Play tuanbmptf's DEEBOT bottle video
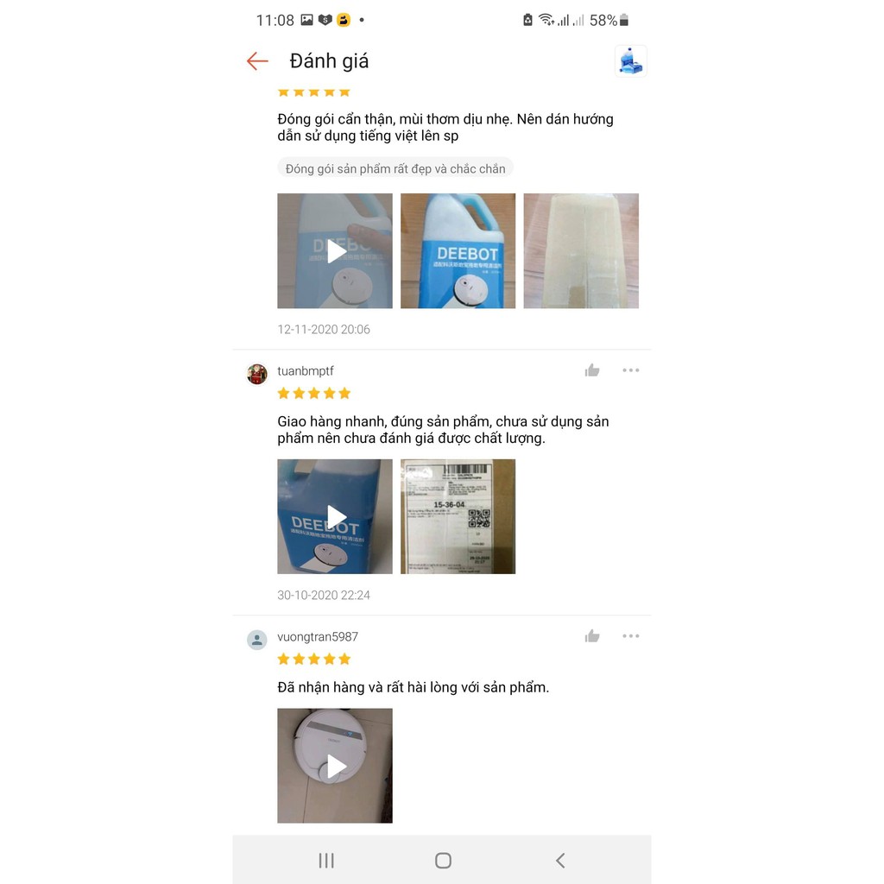Image resolution: width=884 pixels, height=884 pixels. tap(335, 516)
